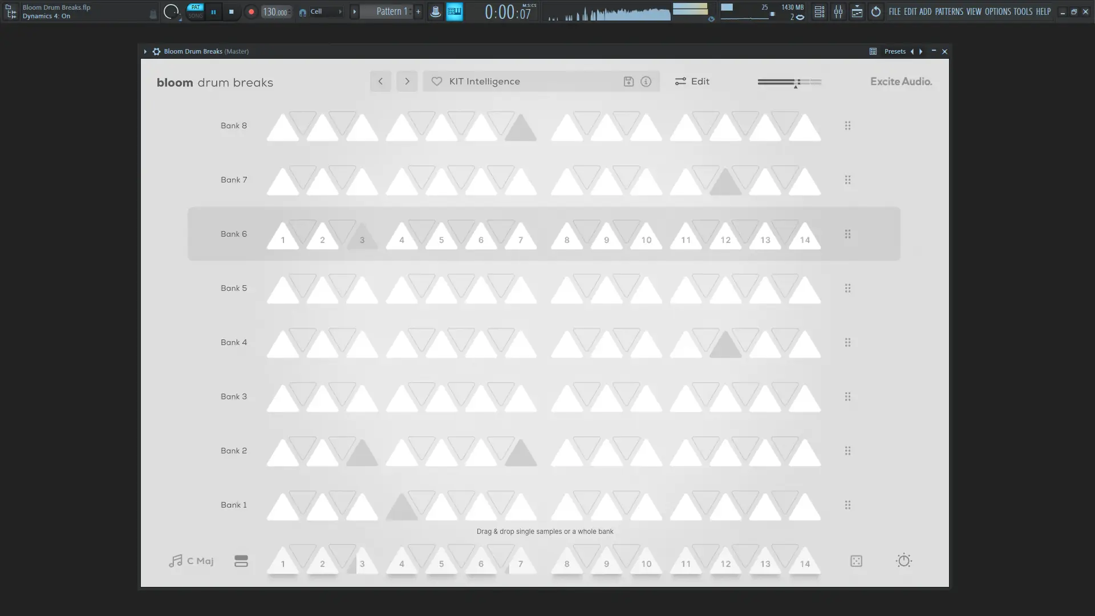Toggle the typing keyboard to piano button
The height and width of the screenshot is (616, 1095).
[x=454, y=11]
